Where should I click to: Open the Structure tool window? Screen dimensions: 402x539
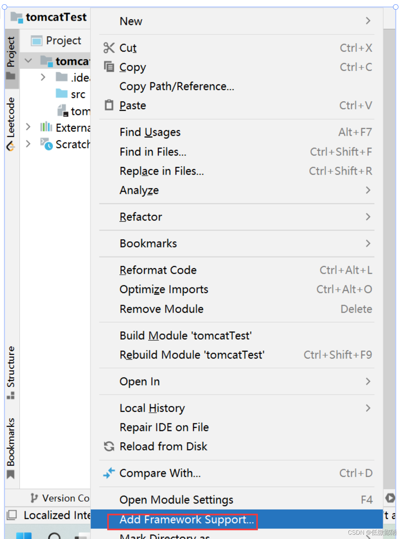point(11,372)
